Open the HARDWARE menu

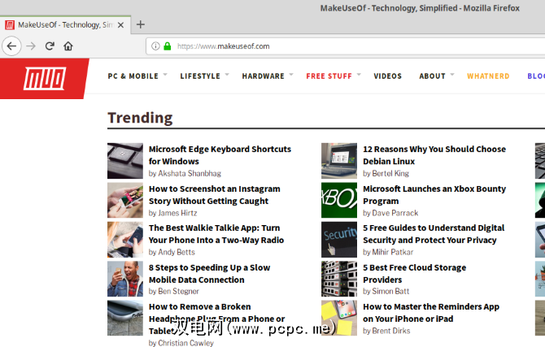click(x=263, y=76)
